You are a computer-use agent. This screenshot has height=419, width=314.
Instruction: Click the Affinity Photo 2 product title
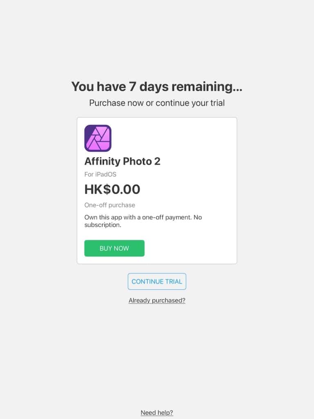[122, 161]
